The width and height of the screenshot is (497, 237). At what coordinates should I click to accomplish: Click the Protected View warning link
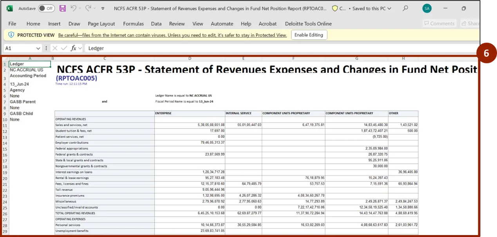(172, 35)
